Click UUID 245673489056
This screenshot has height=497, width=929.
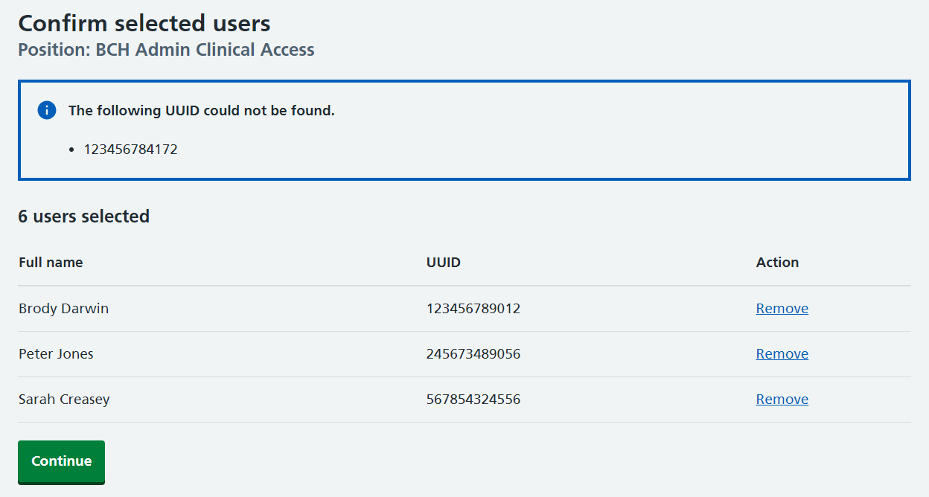(473, 354)
